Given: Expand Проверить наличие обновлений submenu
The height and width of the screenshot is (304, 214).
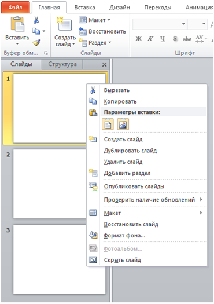Looking at the screenshot, I should tap(201, 199).
